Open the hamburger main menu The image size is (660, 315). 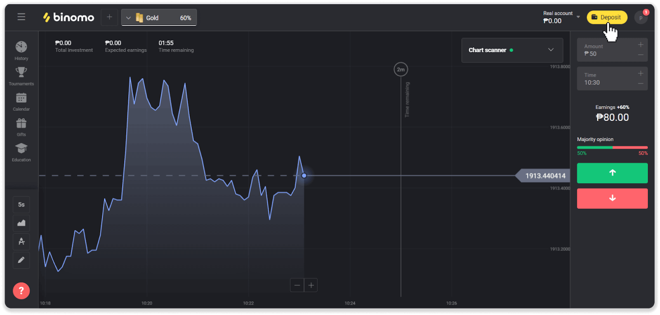21,17
